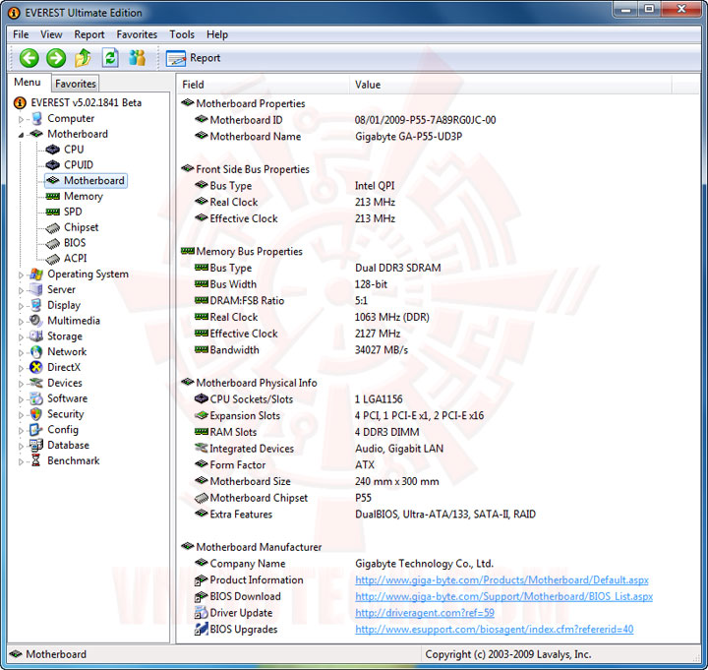Click the Chipset icon in the tree

[53, 227]
